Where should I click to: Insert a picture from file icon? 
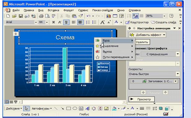coord(106,108)
